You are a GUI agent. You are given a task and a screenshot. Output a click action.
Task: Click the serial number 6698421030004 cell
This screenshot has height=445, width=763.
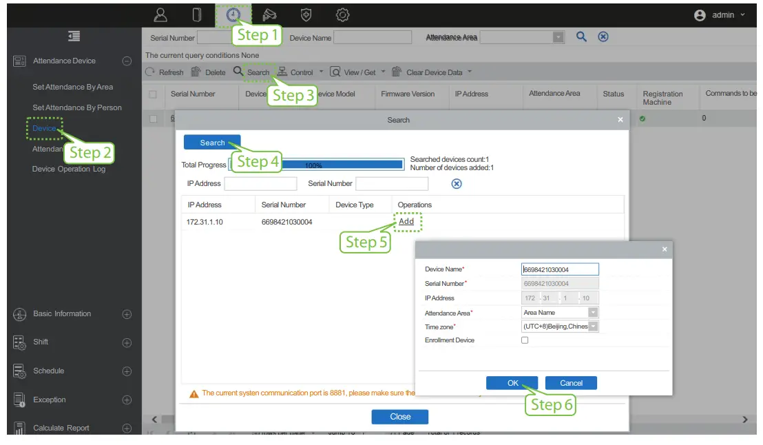[286, 222]
